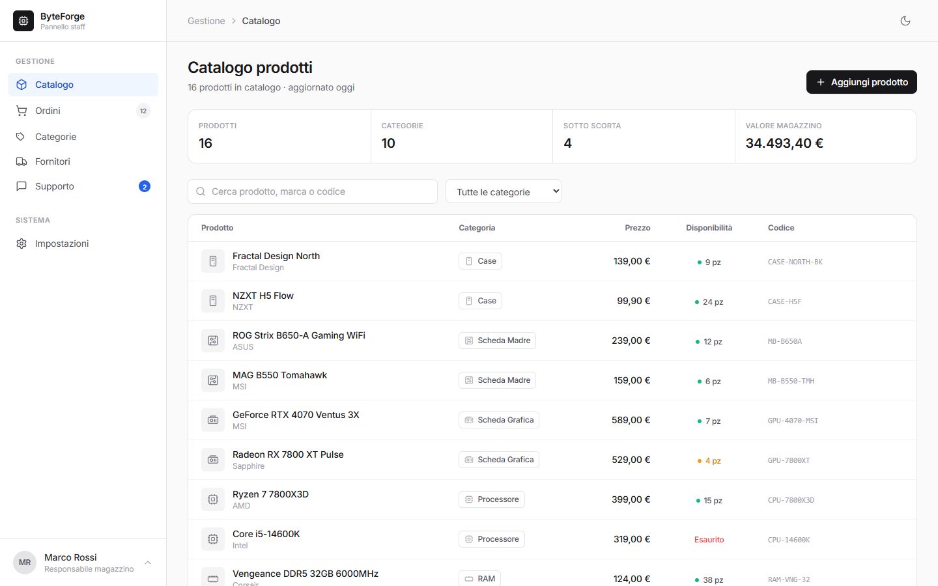The width and height of the screenshot is (938, 586).
Task: Open the Tutte le categorie dropdown
Action: click(x=504, y=191)
